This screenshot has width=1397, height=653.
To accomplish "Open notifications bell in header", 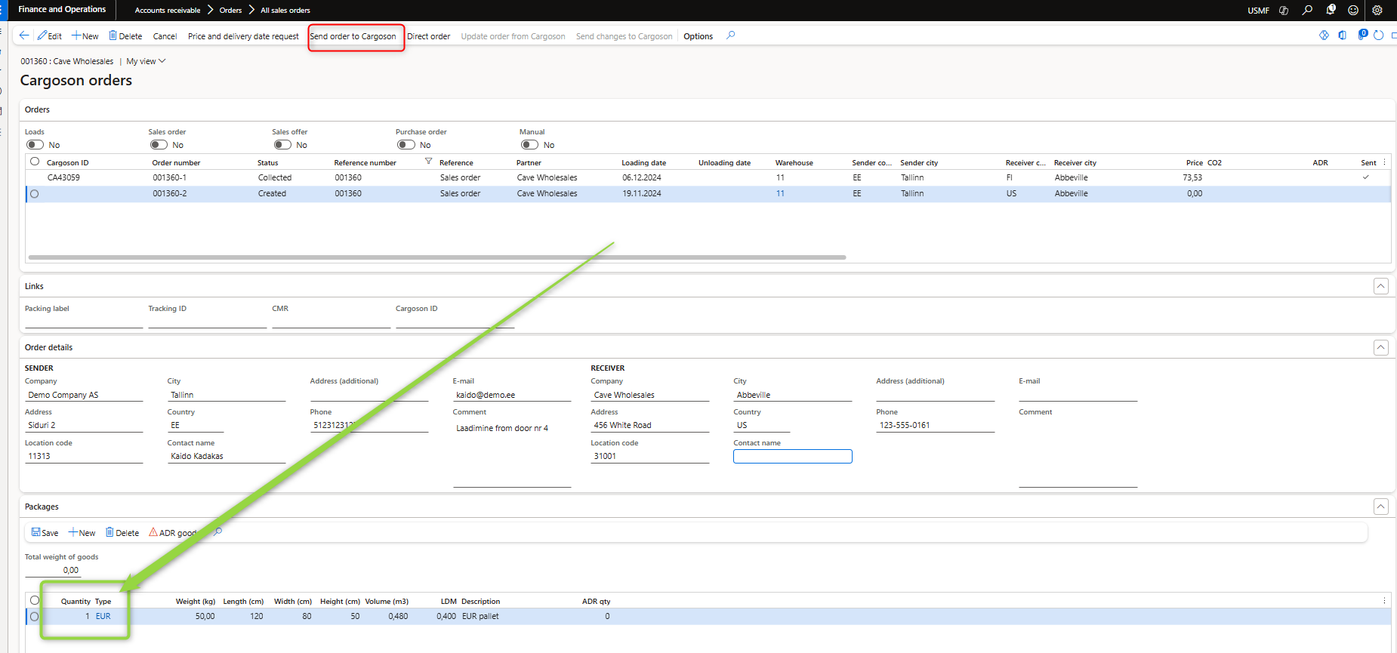I will [1331, 11].
